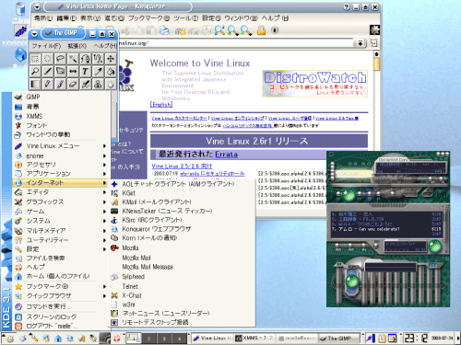Select the Color Picker eyedropper tool in GIMP

click(x=98, y=71)
